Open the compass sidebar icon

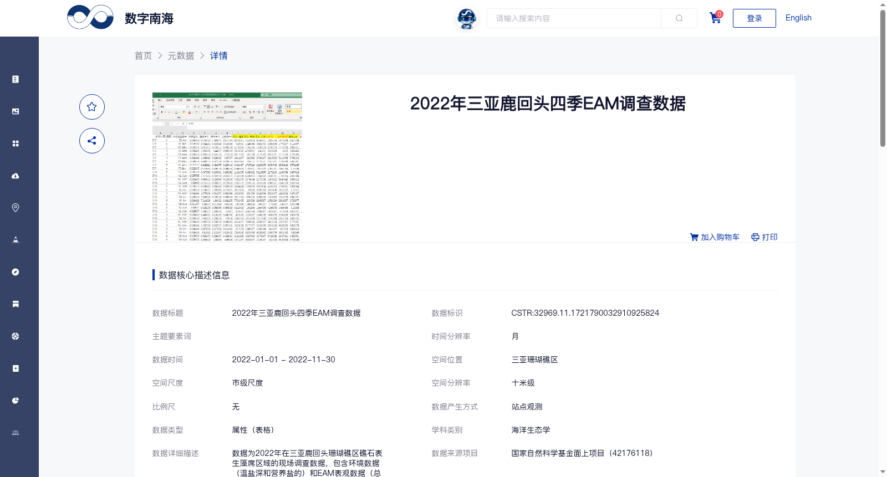[x=16, y=272]
